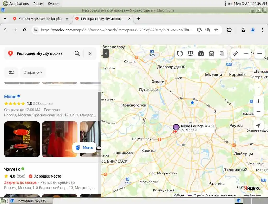Close the Yandex Maps search tab
The image size is (268, 204).
point(67,19)
